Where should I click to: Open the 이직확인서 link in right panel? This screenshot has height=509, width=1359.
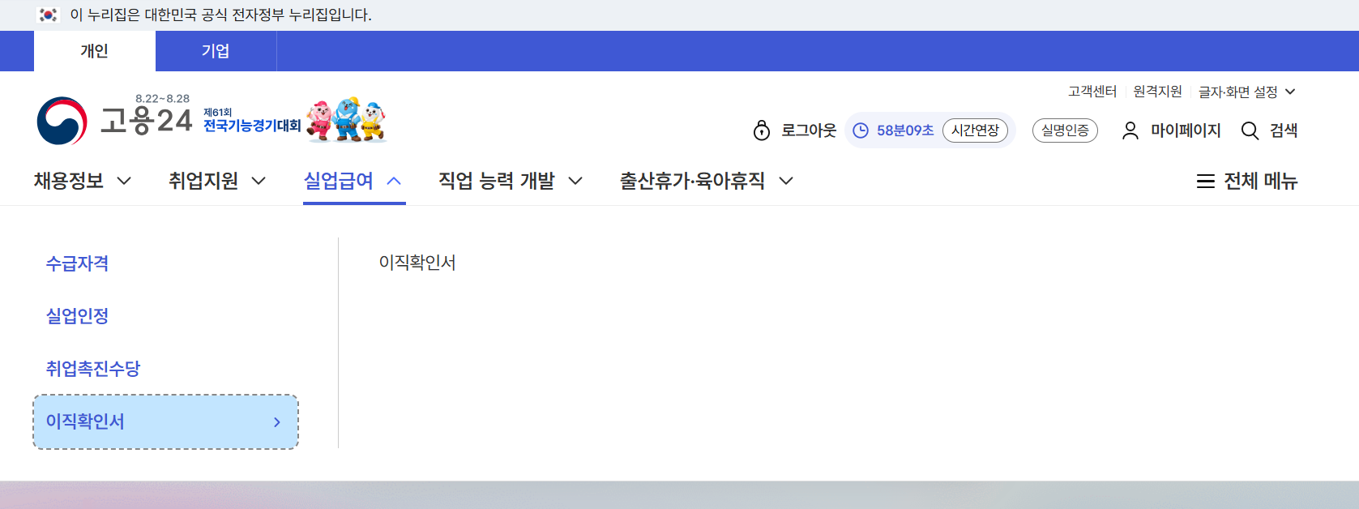(x=417, y=263)
